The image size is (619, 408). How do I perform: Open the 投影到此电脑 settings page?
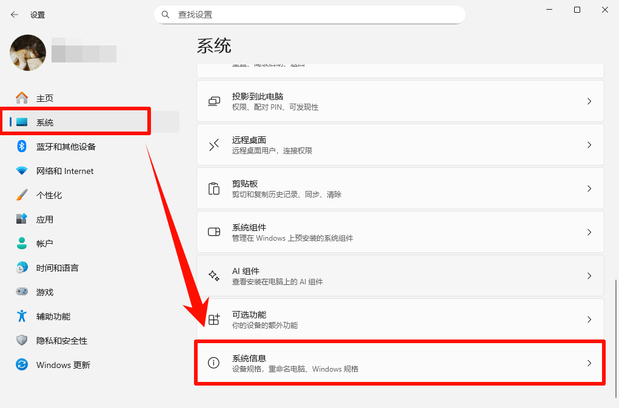400,101
